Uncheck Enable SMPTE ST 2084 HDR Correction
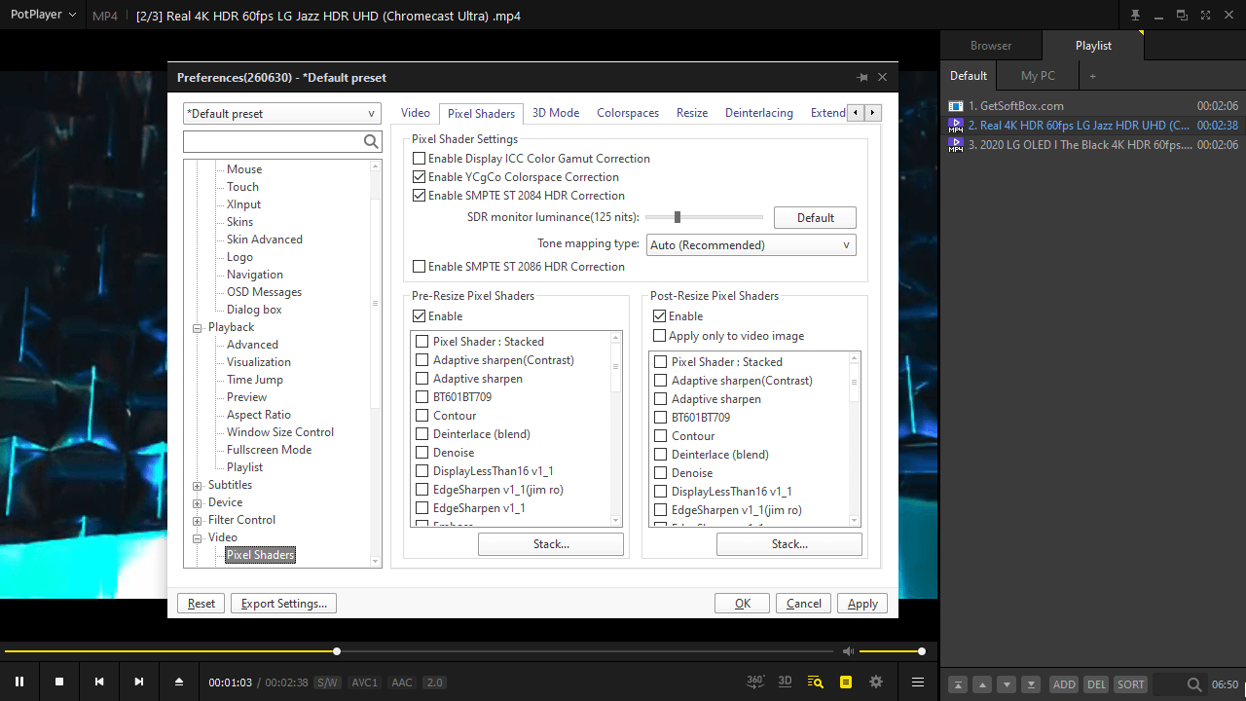Viewport: 1246px width, 701px height. pos(420,196)
